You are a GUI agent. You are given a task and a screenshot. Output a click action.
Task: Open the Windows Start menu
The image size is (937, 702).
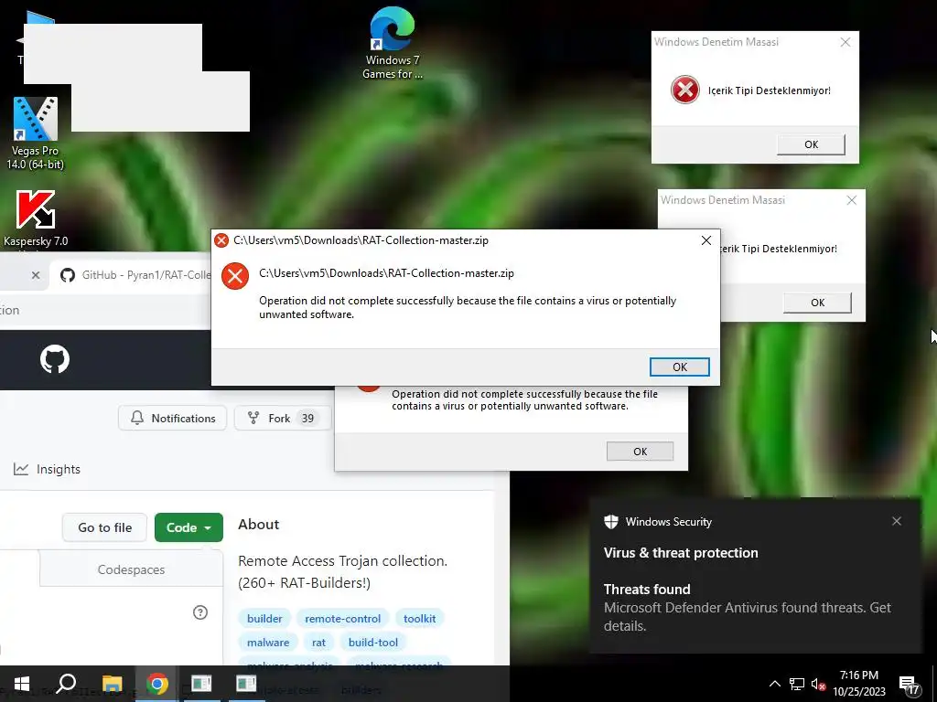(x=22, y=684)
